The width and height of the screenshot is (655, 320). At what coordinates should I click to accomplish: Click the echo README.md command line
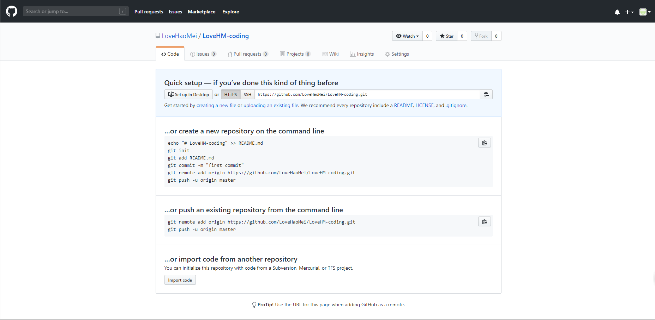tap(215, 143)
